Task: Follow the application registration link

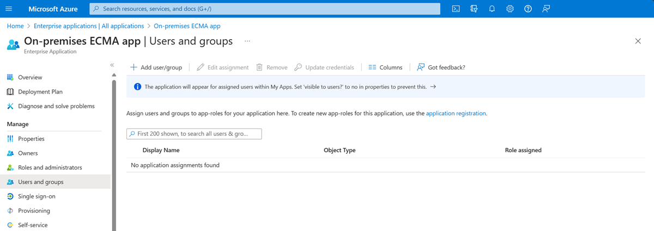Action: coord(456,114)
